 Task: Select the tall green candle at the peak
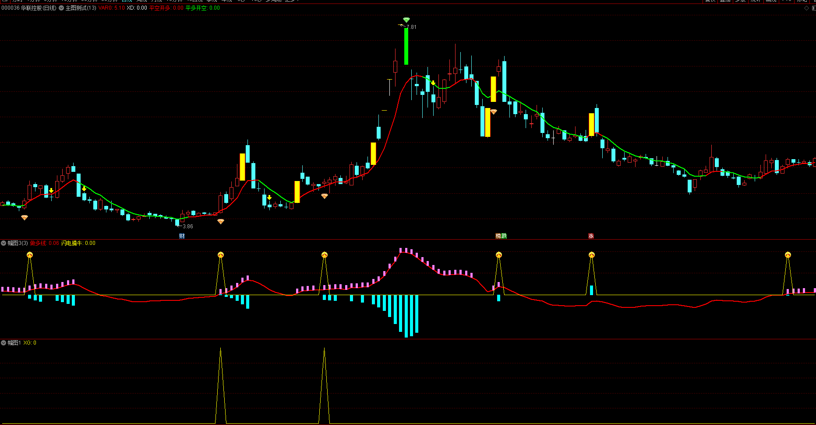tap(406, 46)
